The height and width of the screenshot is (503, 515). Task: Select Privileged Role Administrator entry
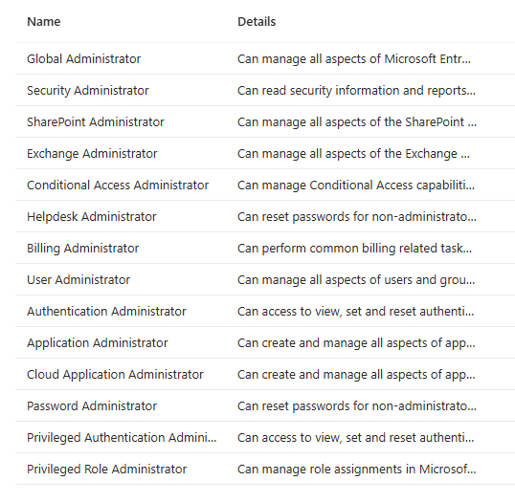[x=107, y=470]
